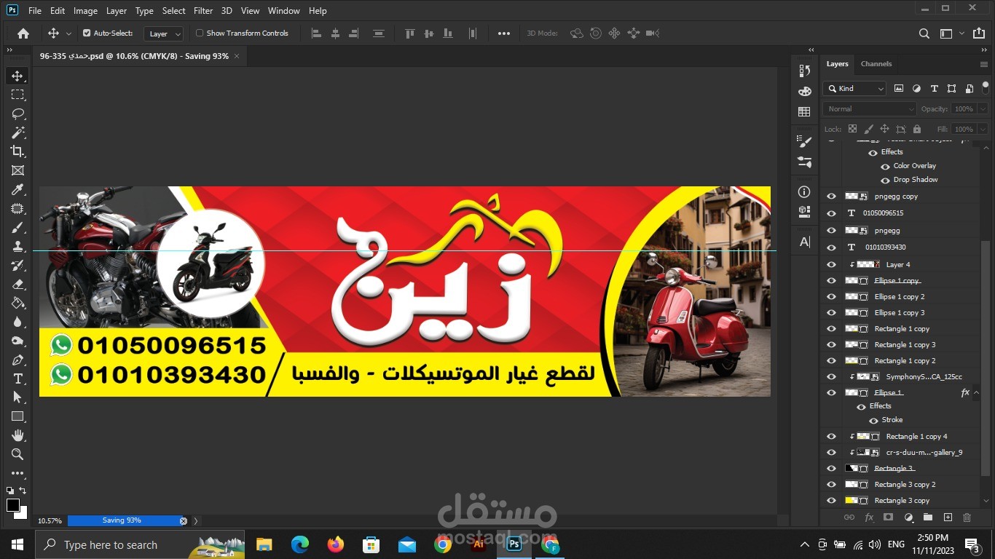The image size is (995, 559).
Task: Hide the 01050096515 text layer
Action: pos(831,213)
